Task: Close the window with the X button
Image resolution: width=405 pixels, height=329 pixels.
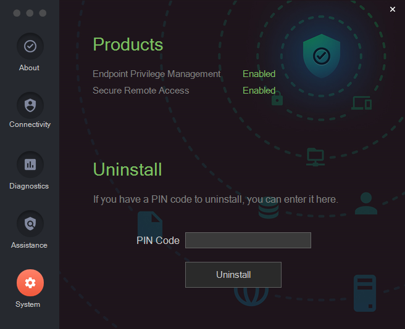Action: 393,9
